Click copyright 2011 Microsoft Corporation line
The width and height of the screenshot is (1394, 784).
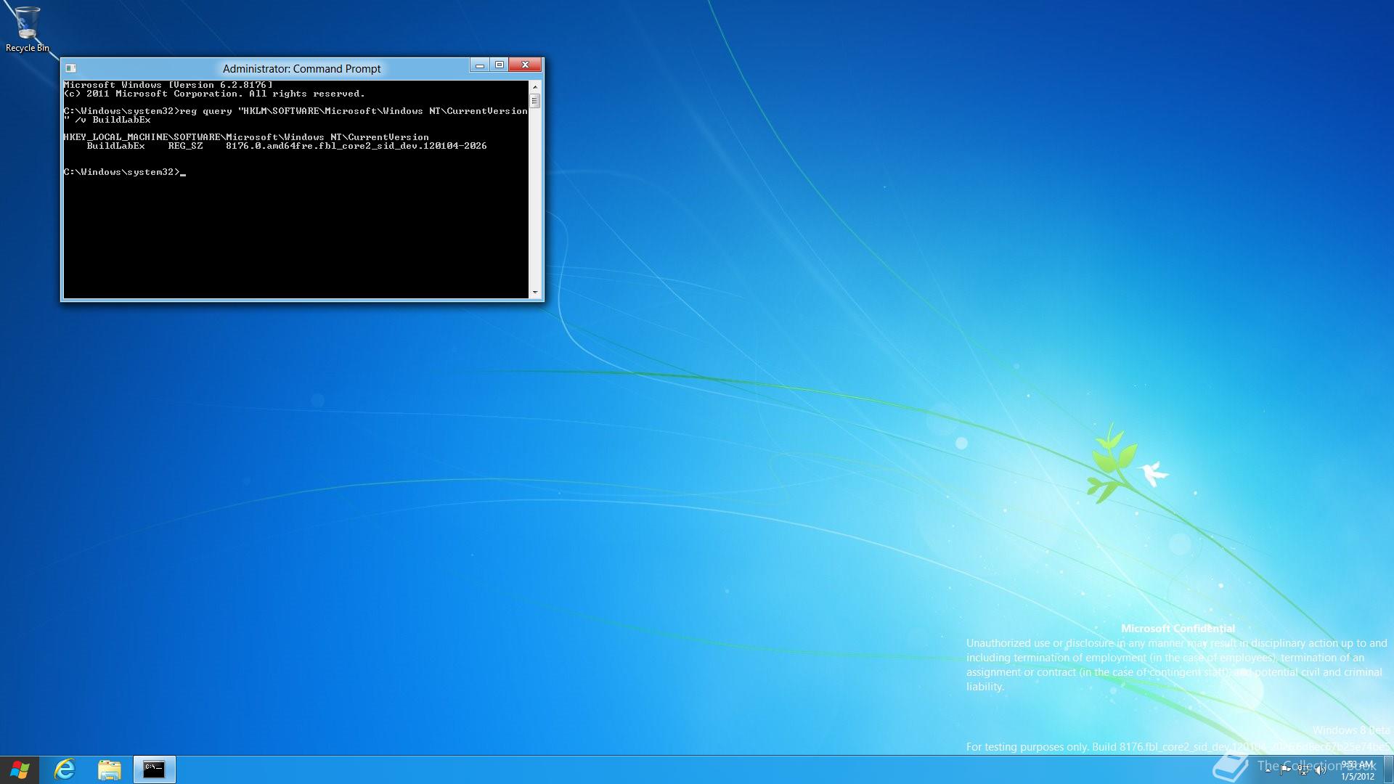click(214, 94)
